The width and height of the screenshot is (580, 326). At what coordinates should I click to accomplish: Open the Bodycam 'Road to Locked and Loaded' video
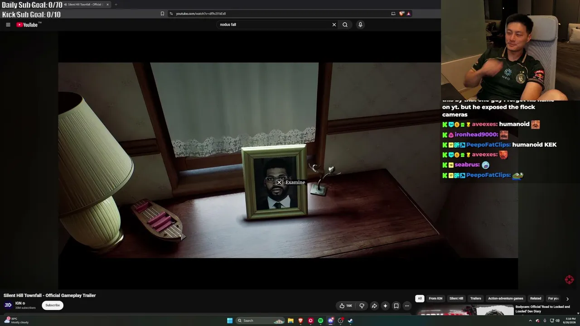tap(542, 309)
